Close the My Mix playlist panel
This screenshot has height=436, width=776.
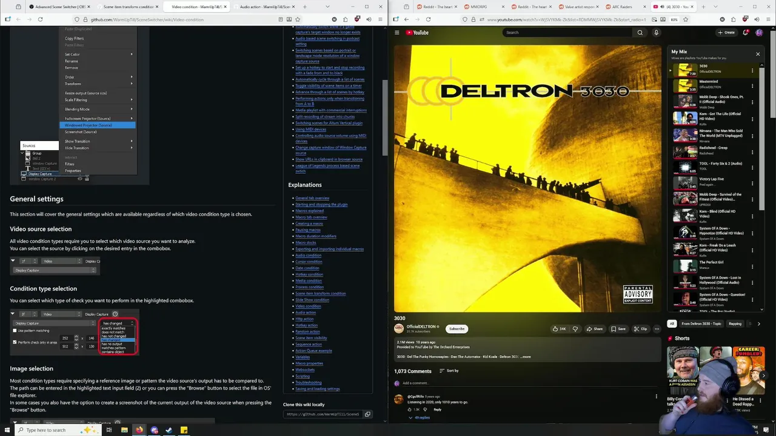point(757,54)
